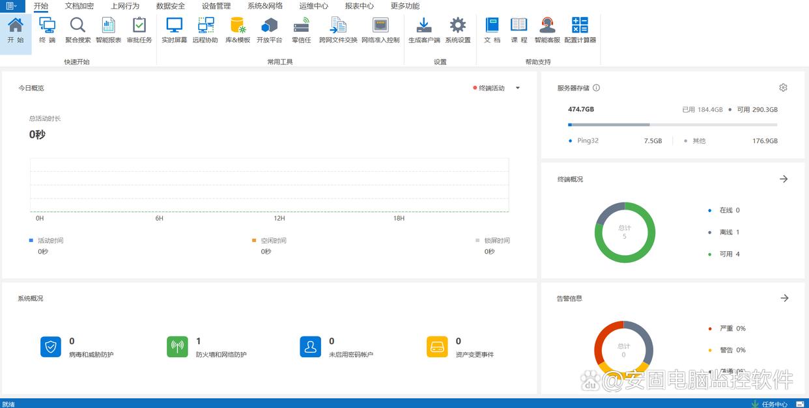Image resolution: width=809 pixels, height=408 pixels.
Task: Open 网络准入控制 network access control
Action: (380, 30)
